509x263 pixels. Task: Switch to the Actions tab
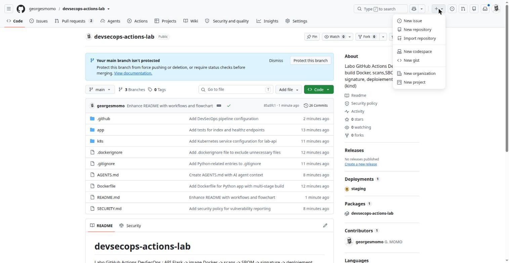(137, 21)
